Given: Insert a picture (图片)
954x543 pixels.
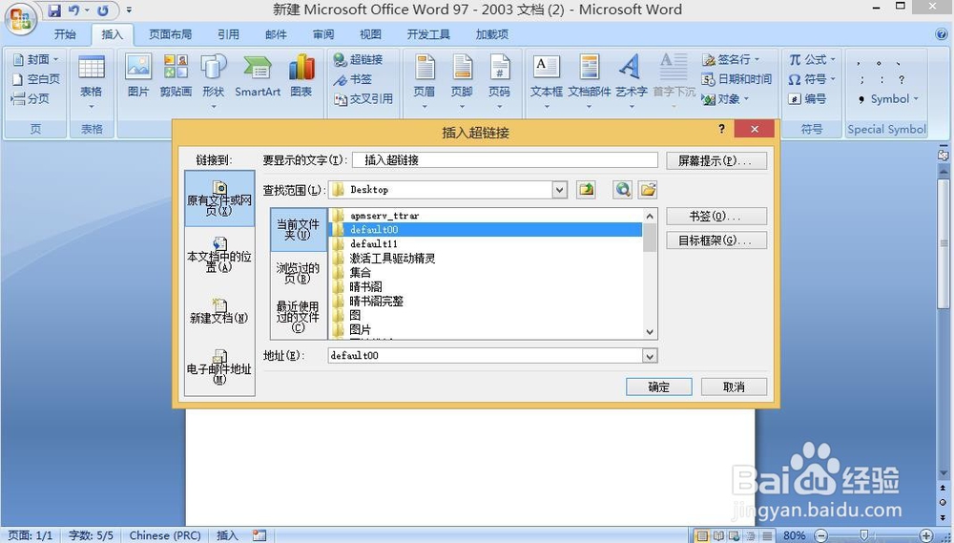Looking at the screenshot, I should tap(138, 76).
